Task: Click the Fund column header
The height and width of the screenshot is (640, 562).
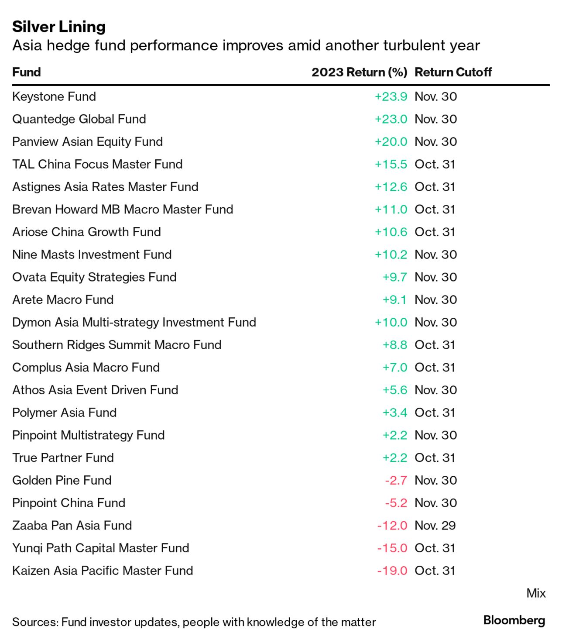Action: [27, 72]
